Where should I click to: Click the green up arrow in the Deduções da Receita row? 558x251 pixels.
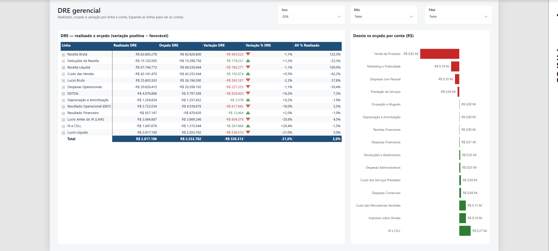[248, 61]
